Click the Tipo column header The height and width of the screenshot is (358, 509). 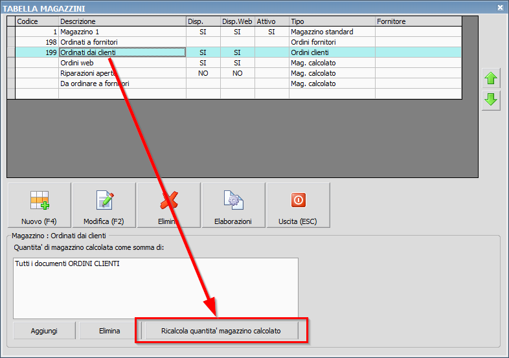pos(332,21)
